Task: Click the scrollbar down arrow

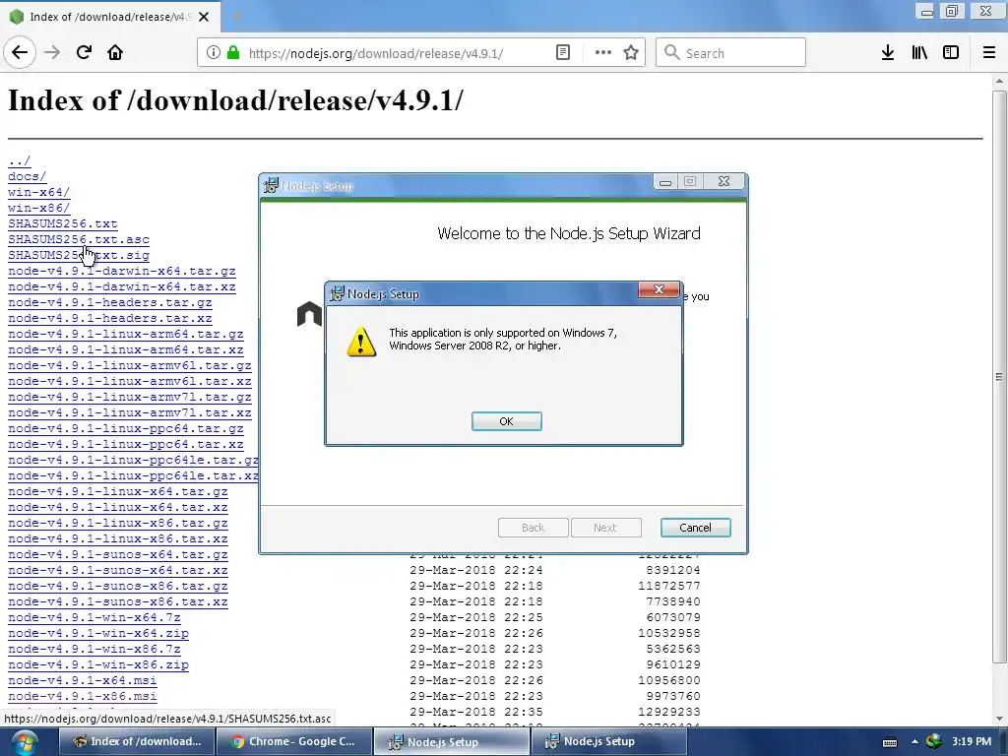Action: [x=999, y=719]
